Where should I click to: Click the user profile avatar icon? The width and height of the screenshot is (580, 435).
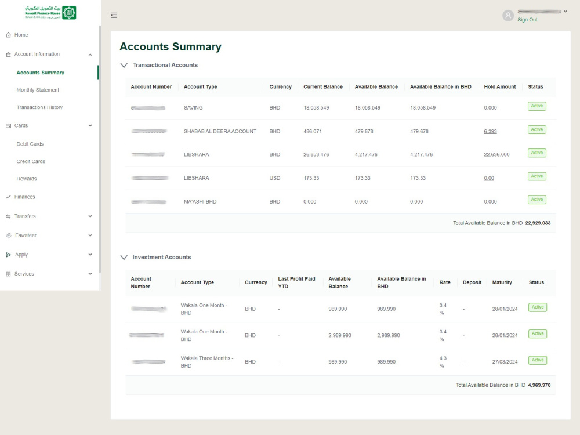click(x=508, y=15)
